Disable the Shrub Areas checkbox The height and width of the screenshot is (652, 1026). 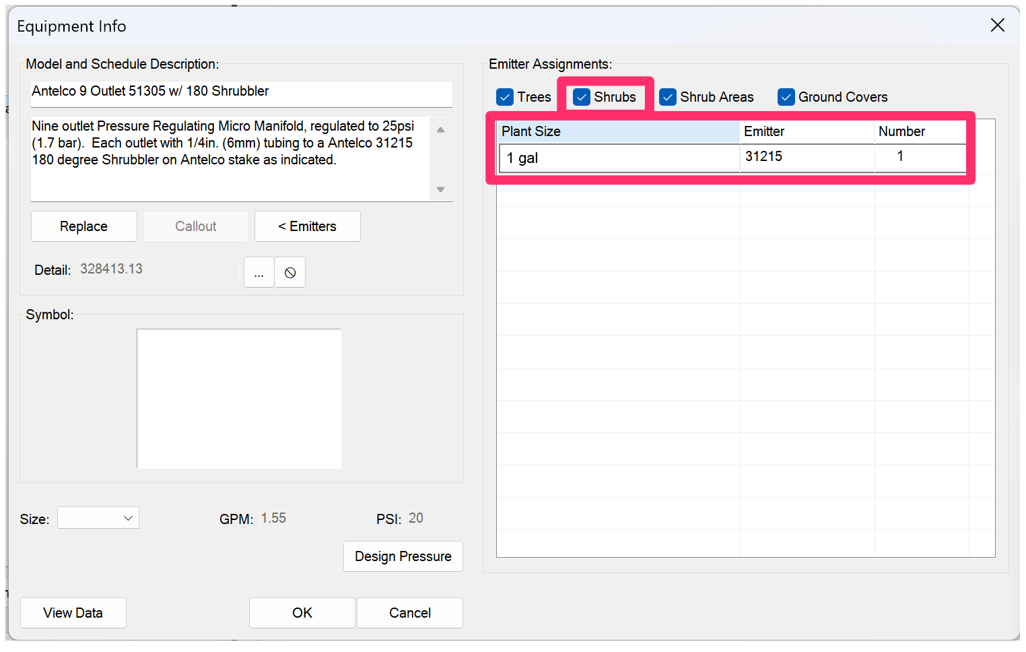pos(667,97)
